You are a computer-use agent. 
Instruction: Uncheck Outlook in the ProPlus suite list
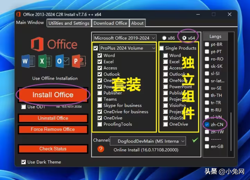click(100, 74)
